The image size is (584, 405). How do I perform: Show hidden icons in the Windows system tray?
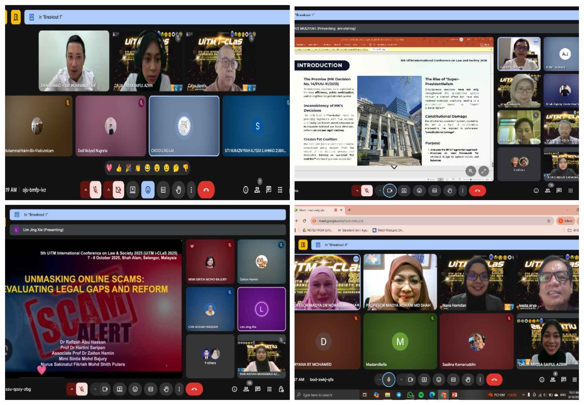click(523, 395)
